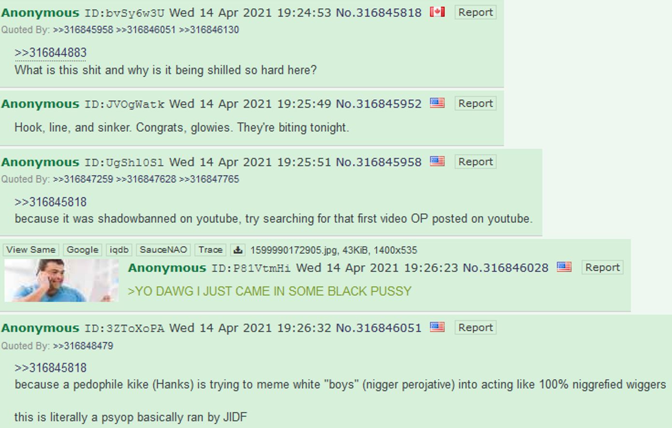The image size is (672, 428).
Task: Click the US flag on post 316845952
Action: (437, 103)
